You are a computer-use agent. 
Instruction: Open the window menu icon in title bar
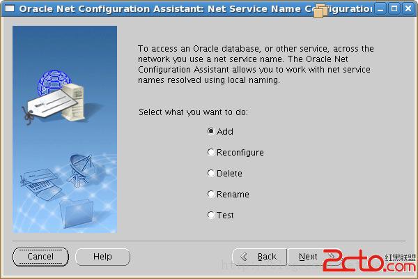10,9
